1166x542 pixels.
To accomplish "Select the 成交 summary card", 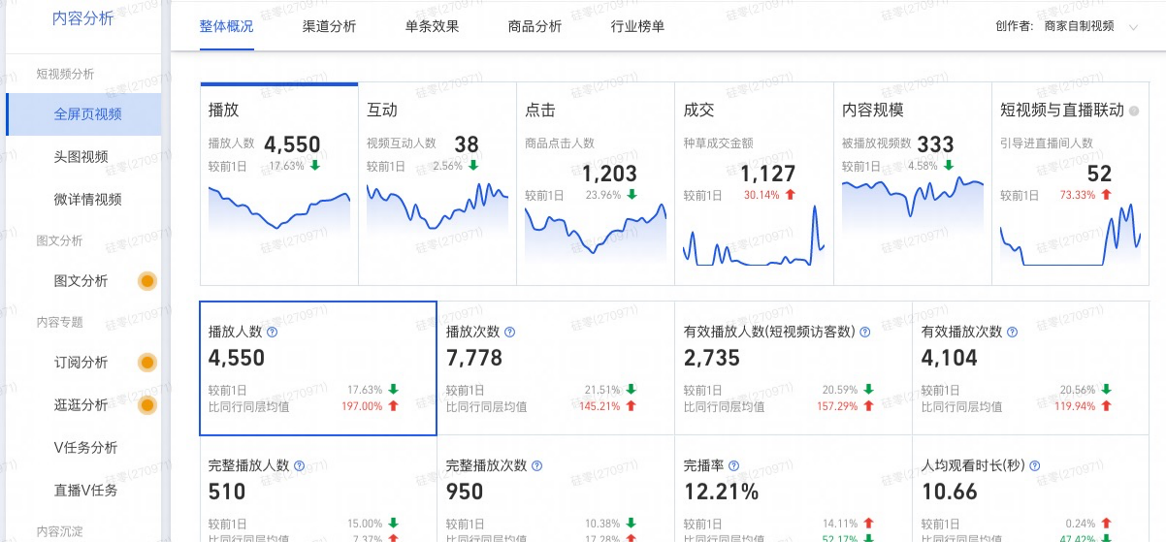I will (753, 184).
